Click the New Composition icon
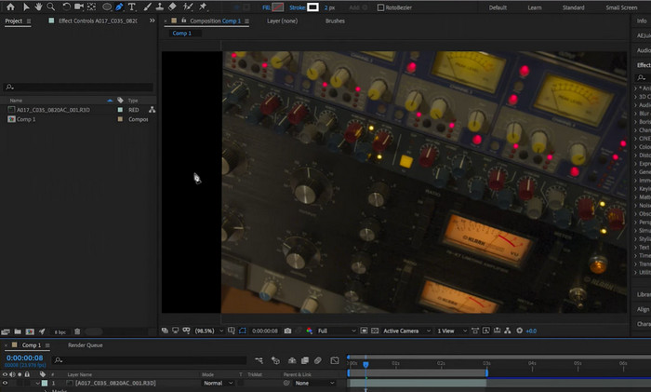The width and height of the screenshot is (651, 392). coord(30,331)
